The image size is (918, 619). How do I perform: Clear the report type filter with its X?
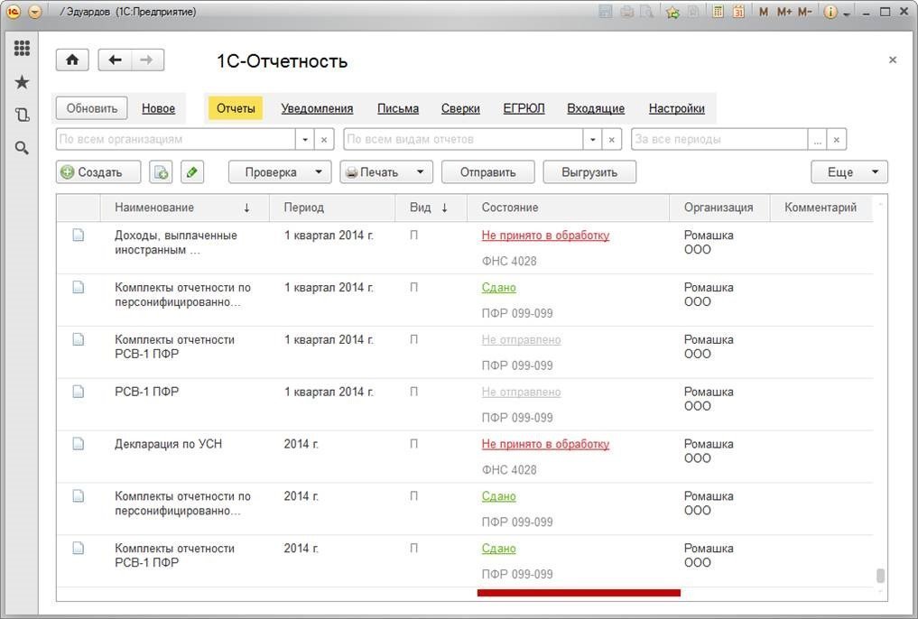pos(611,139)
